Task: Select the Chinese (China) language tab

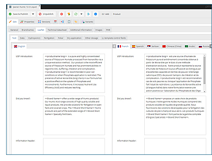Action: pyautogui.click(x=172, y=46)
